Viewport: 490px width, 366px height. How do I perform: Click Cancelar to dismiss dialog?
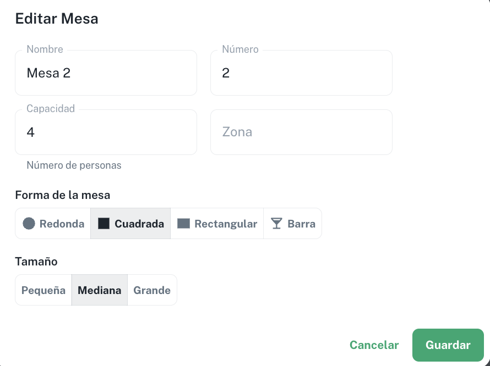pyautogui.click(x=374, y=345)
